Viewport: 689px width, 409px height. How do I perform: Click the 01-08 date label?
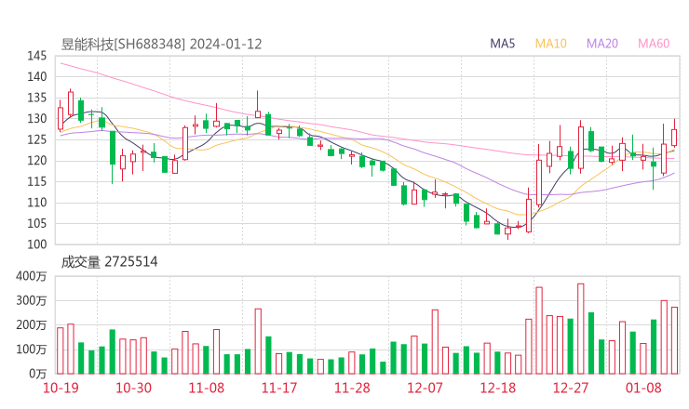click(642, 388)
